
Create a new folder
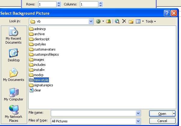tap(131, 21)
